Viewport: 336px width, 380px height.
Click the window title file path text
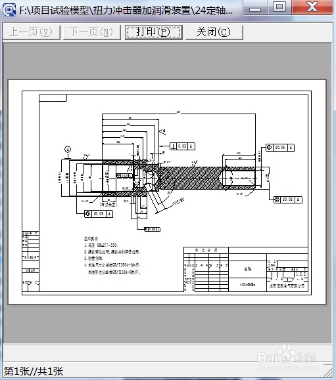tap(126, 11)
